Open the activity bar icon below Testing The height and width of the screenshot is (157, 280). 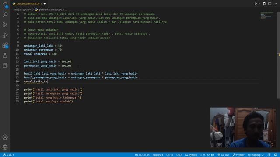click(5, 65)
